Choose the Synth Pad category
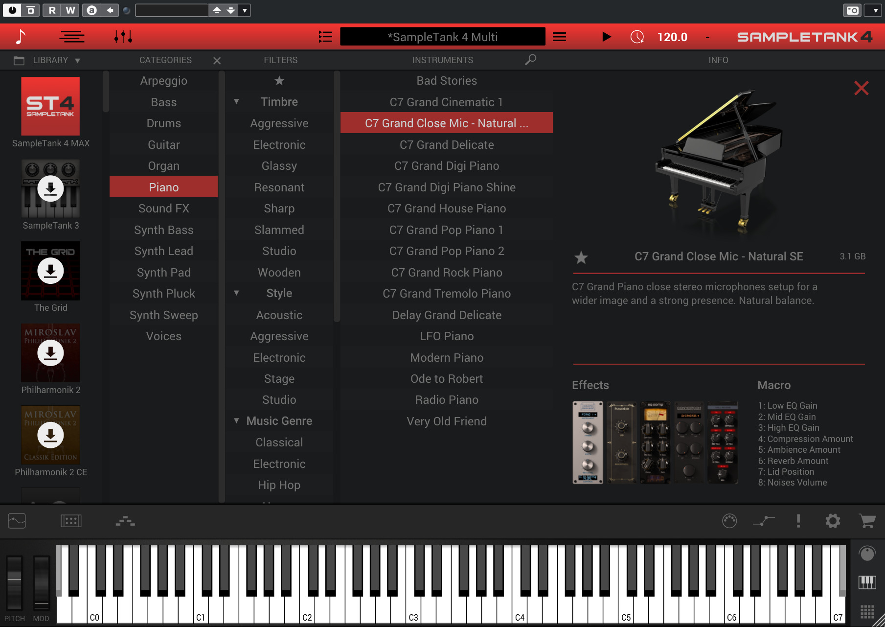This screenshot has width=885, height=627. pos(163,272)
